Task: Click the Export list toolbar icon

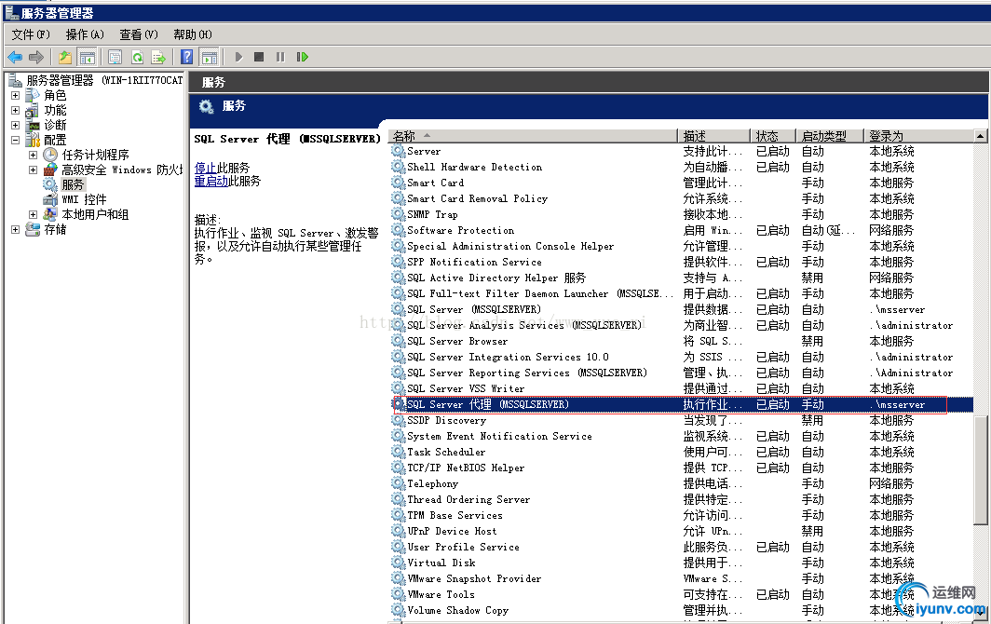Action: click(x=158, y=58)
